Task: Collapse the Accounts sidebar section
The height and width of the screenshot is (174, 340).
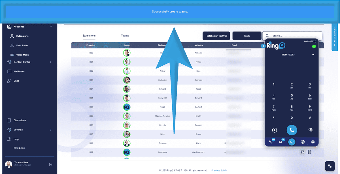Action: (x=51, y=27)
